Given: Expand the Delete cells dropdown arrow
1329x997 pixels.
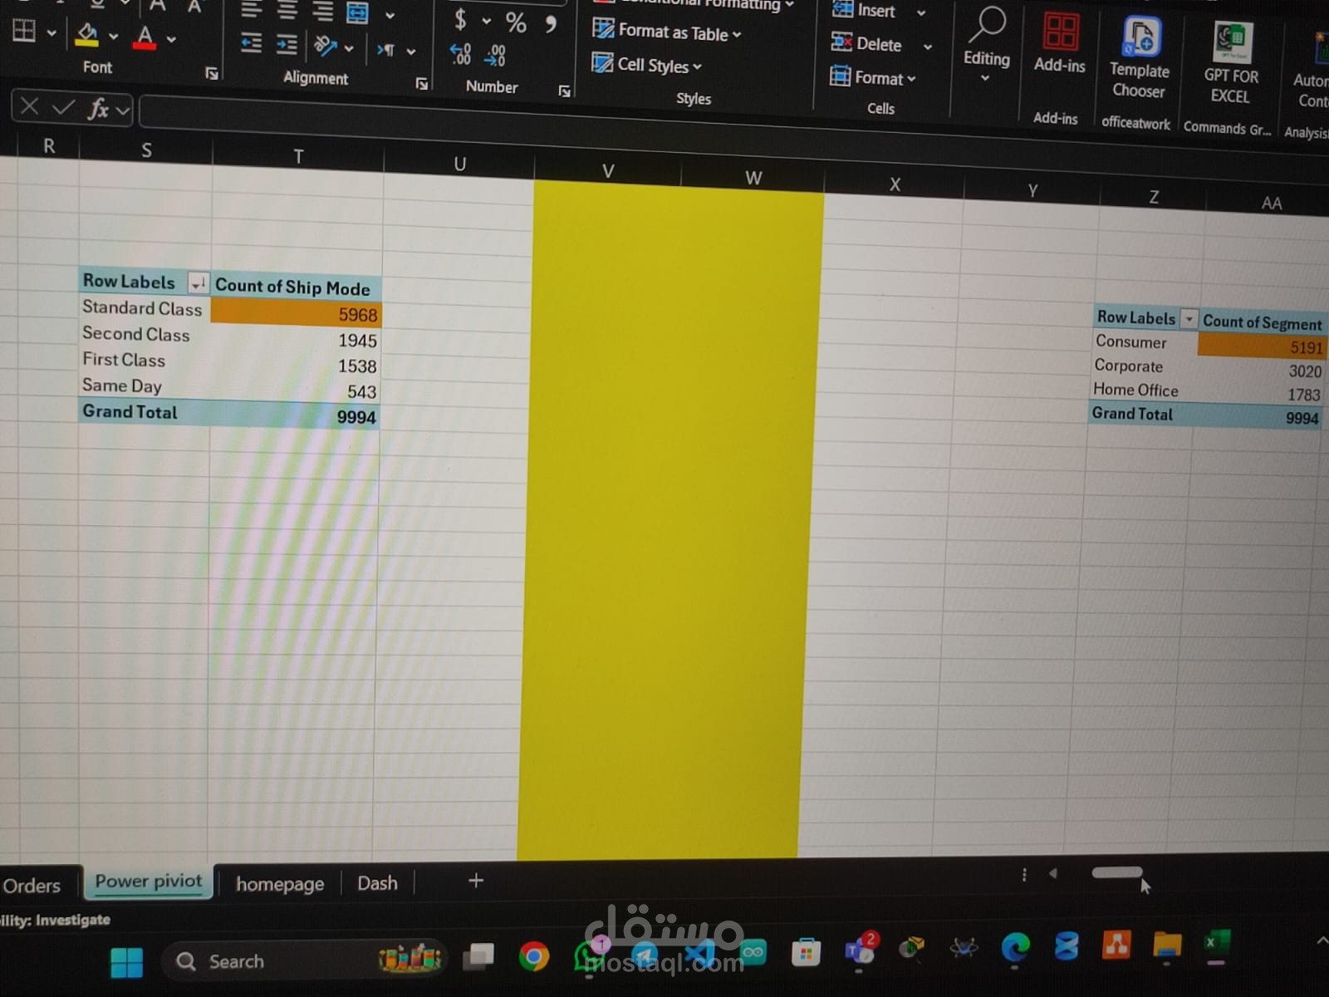Looking at the screenshot, I should tap(927, 47).
